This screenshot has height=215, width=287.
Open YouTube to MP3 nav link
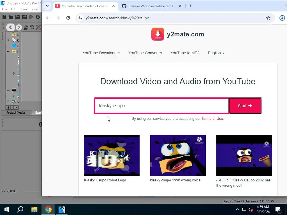(185, 53)
